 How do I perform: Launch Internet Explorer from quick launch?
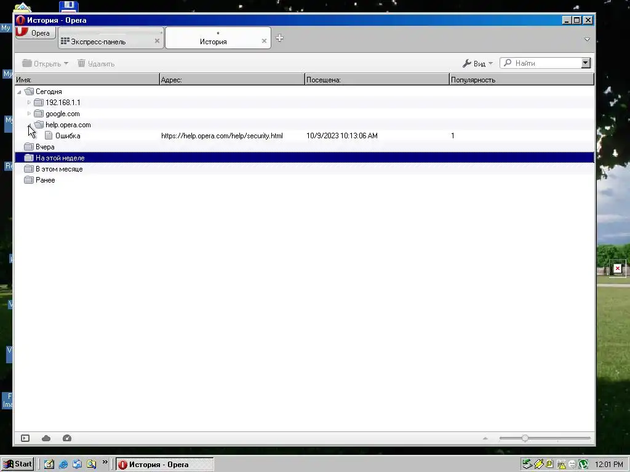[63, 465]
